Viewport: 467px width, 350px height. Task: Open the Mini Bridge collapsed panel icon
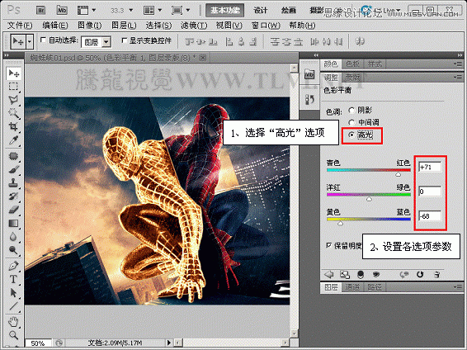coord(309,73)
